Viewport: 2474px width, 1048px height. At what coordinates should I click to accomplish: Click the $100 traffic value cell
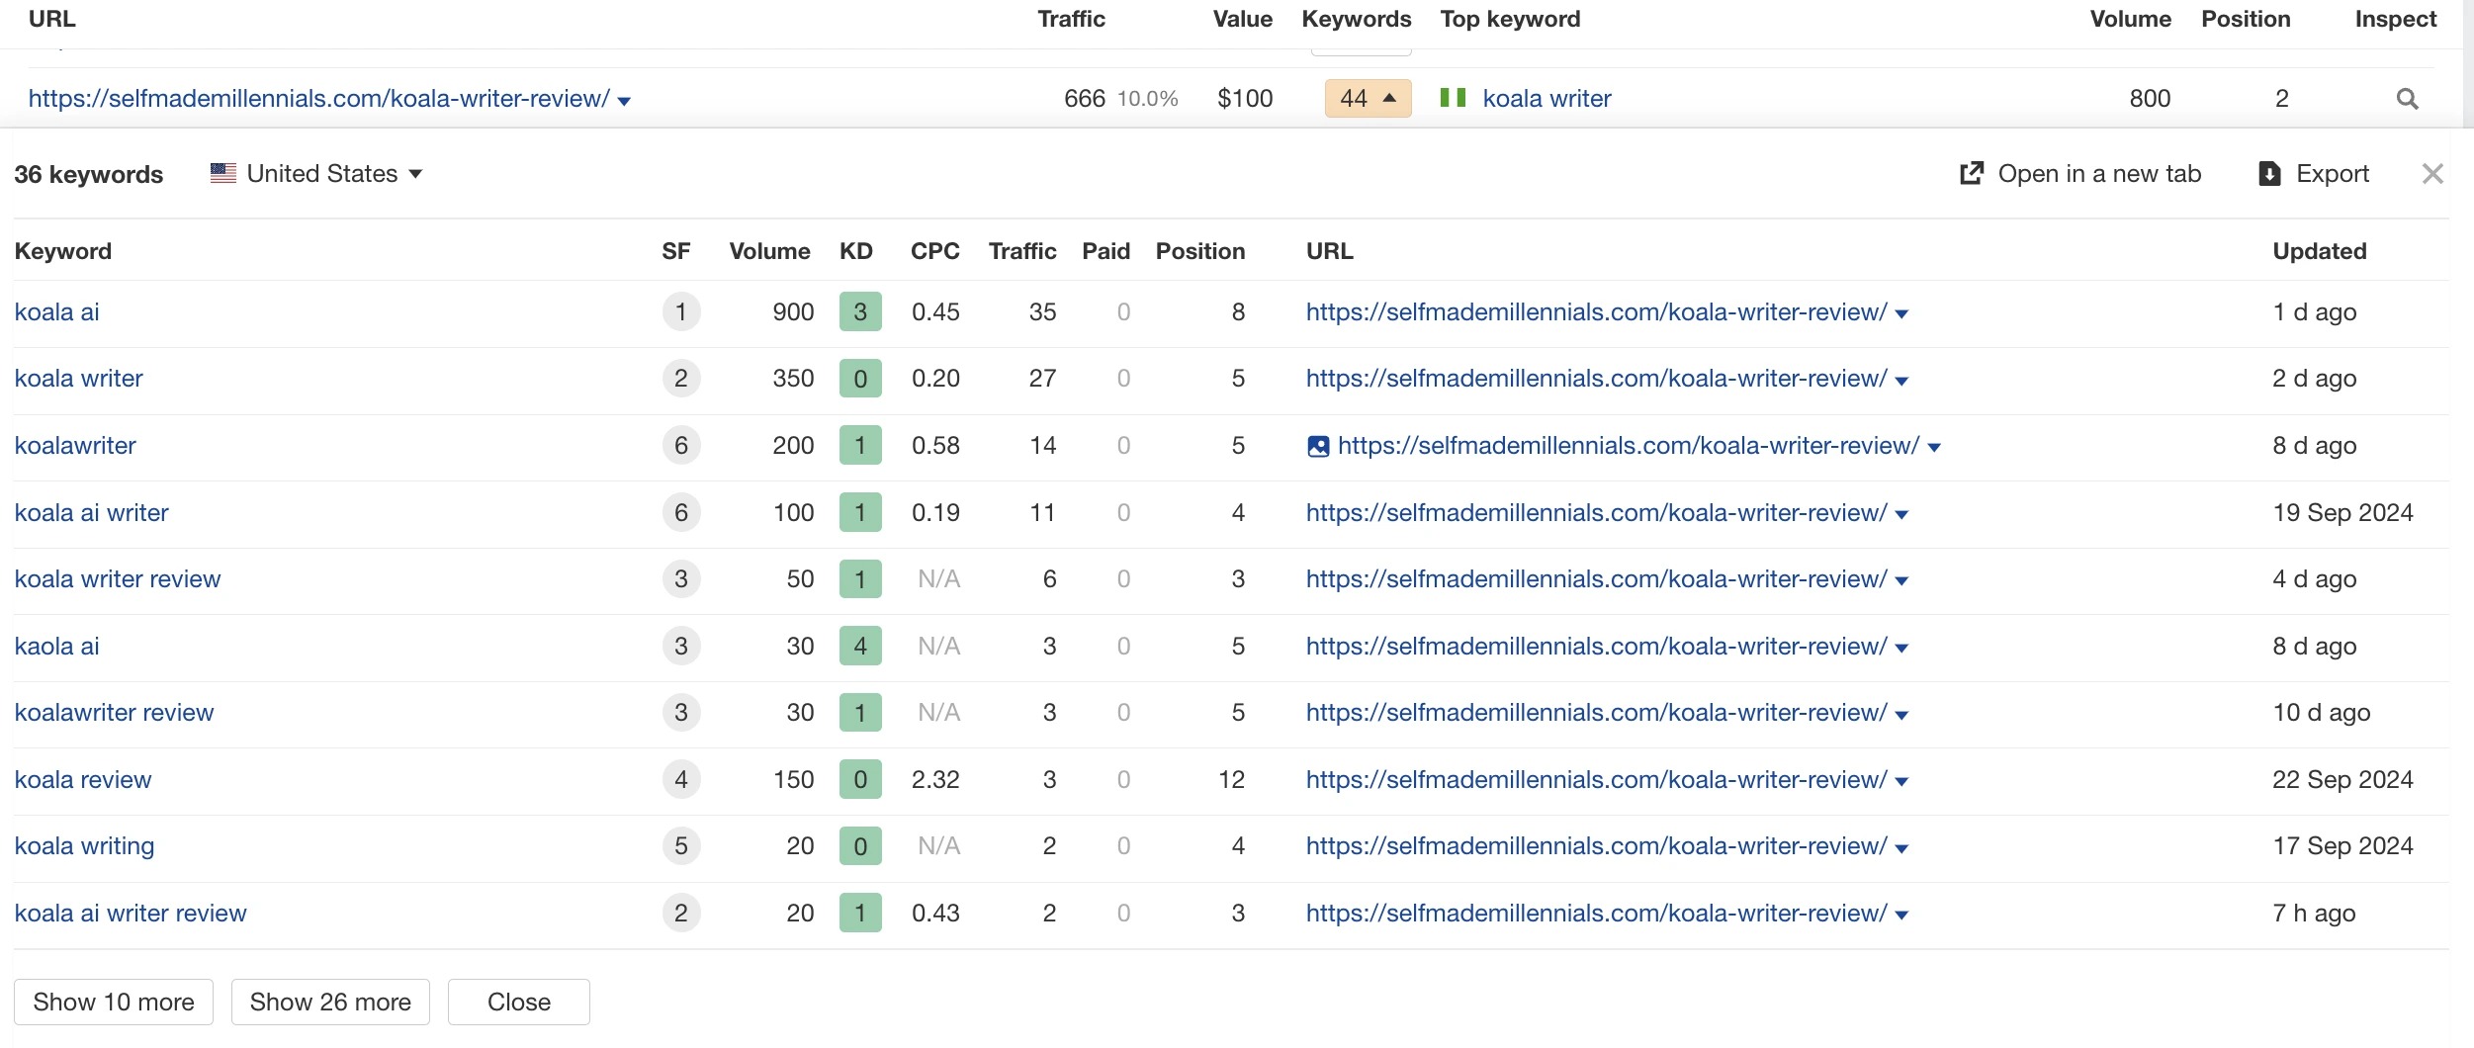point(1245,99)
